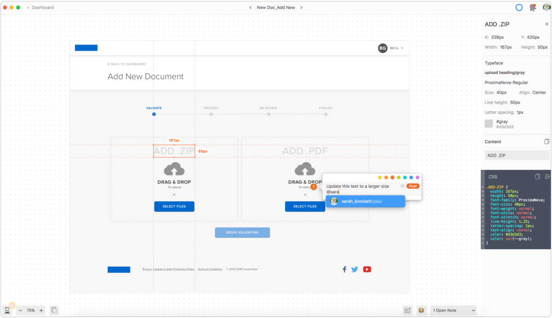Click the hourglass icon at bottom left
552x318 pixels.
pos(7,310)
